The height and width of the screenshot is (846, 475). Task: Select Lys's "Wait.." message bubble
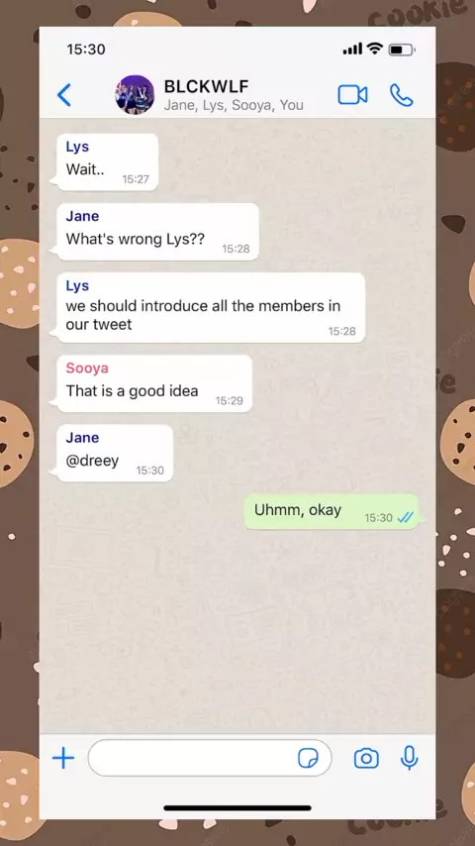coord(106,161)
